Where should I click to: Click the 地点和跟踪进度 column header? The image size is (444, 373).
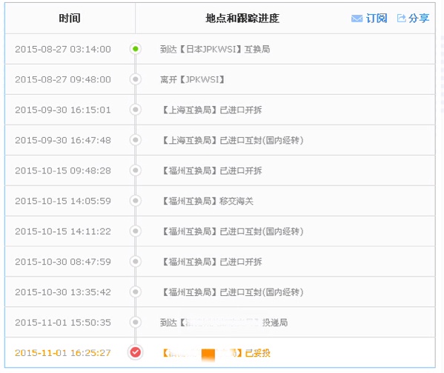click(x=242, y=19)
